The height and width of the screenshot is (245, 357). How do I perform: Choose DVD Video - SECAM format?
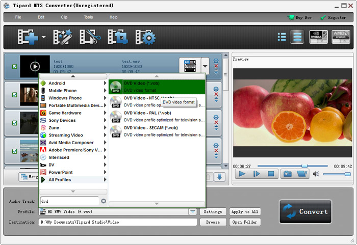[157, 131]
